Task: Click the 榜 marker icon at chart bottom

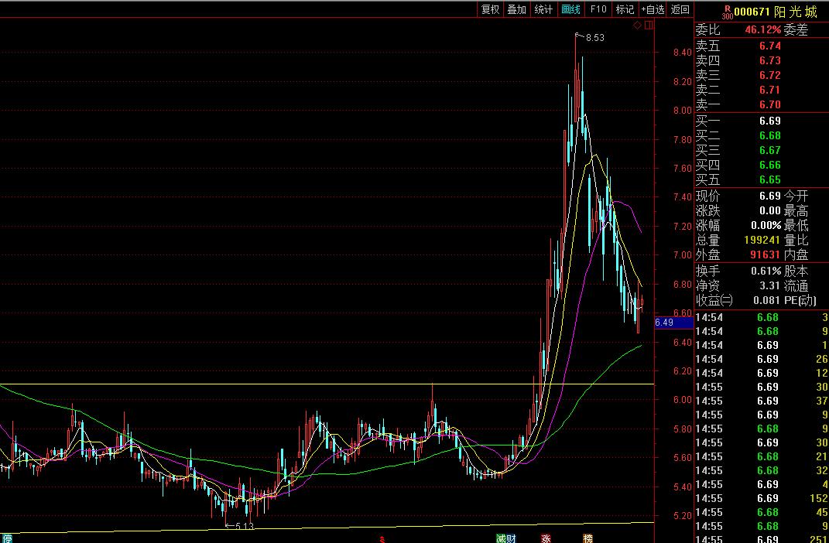Action: point(587,538)
